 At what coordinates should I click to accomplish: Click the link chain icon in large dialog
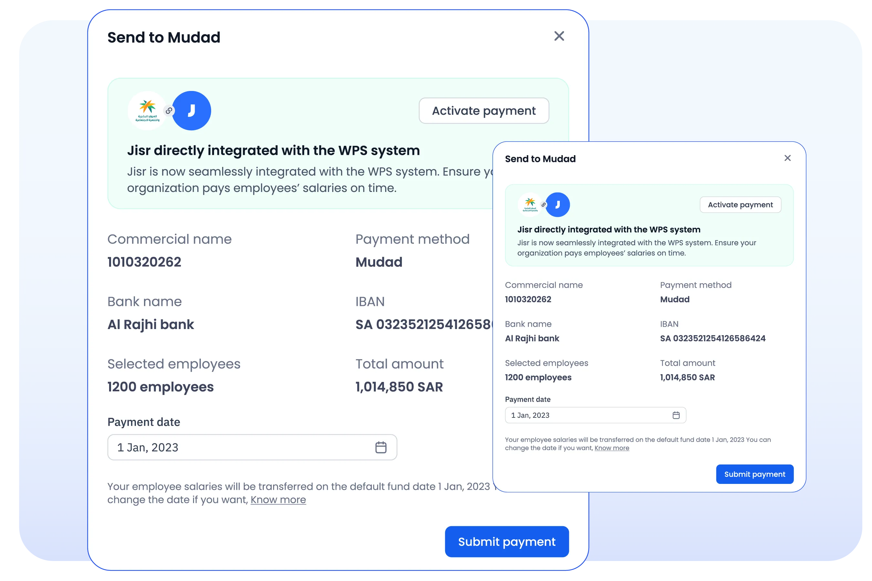click(169, 110)
